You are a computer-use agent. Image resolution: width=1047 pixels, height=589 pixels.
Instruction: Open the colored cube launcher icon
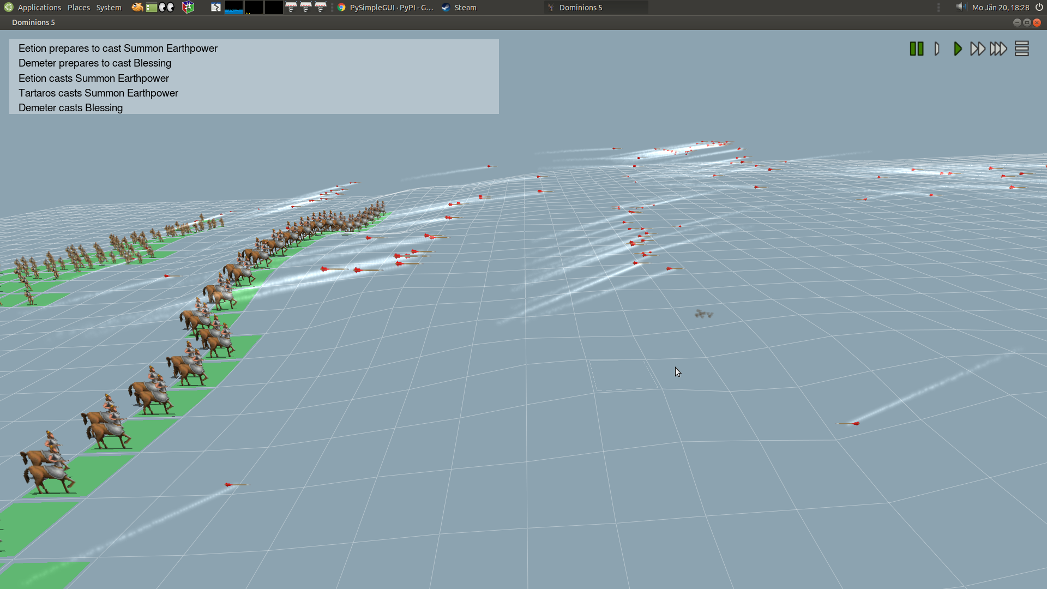coord(188,7)
